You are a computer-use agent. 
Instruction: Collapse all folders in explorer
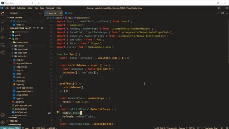42,28
